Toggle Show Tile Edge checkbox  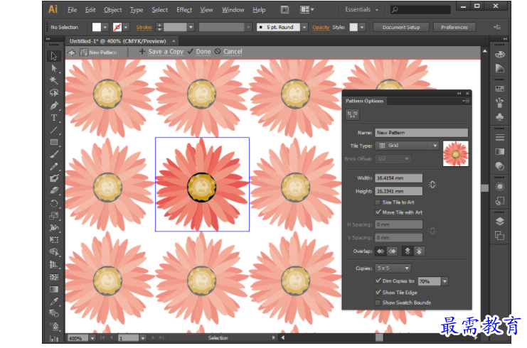[378, 293]
